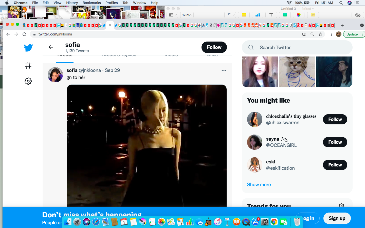Viewport: 365px width, 228px height.
Task: Open the App Store in the Dock
Action: (x=255, y=222)
